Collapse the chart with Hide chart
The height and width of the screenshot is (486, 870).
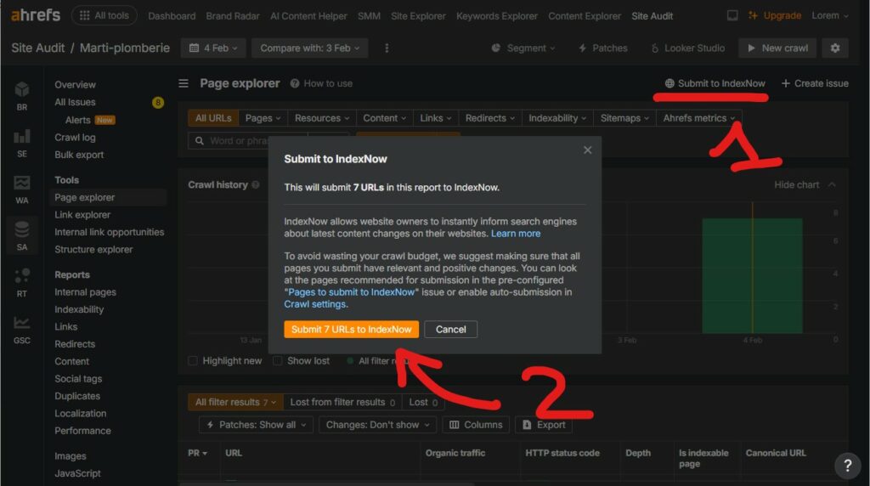point(805,184)
